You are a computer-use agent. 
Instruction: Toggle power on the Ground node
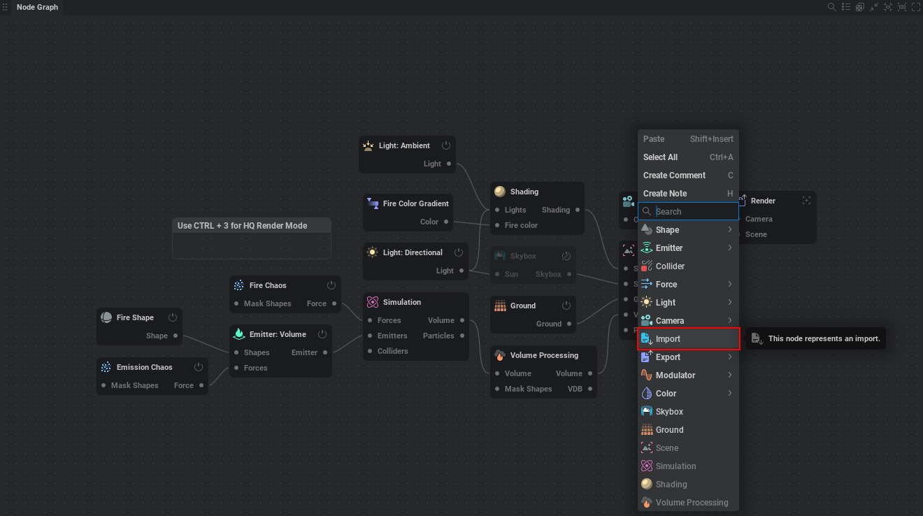click(x=566, y=306)
